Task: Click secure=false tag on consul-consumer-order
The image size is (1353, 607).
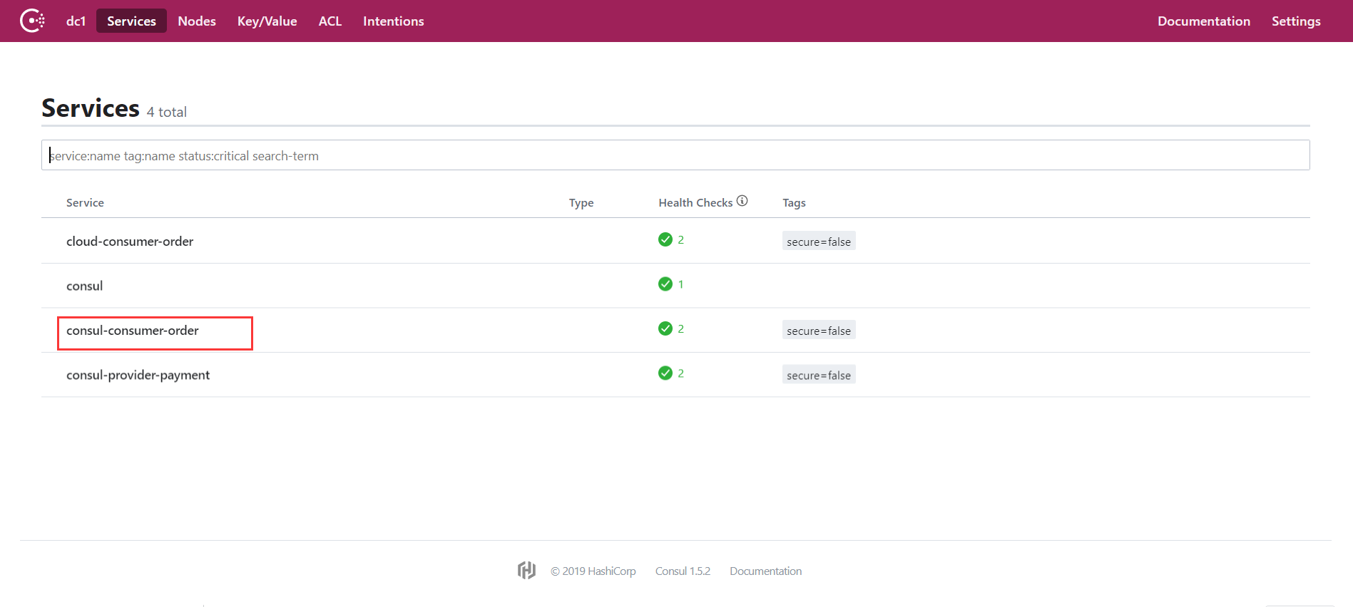Action: [819, 331]
